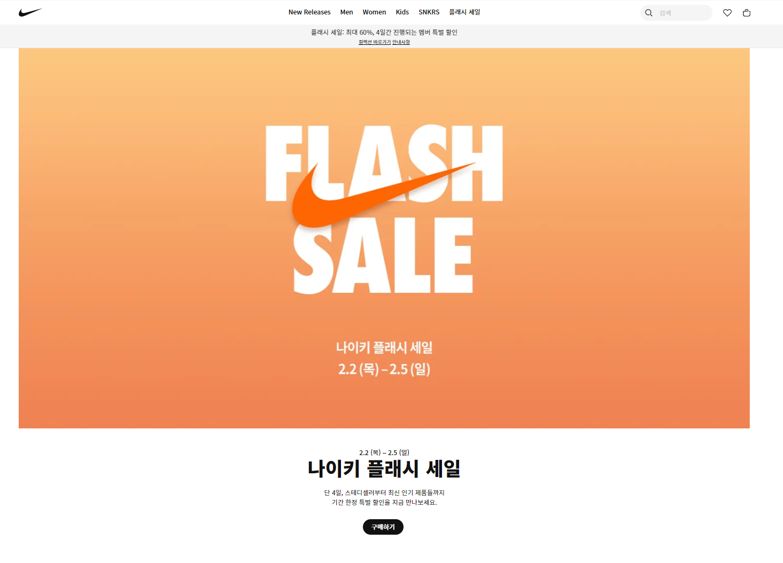Select 플래시 세일 in the top navigation

(464, 12)
